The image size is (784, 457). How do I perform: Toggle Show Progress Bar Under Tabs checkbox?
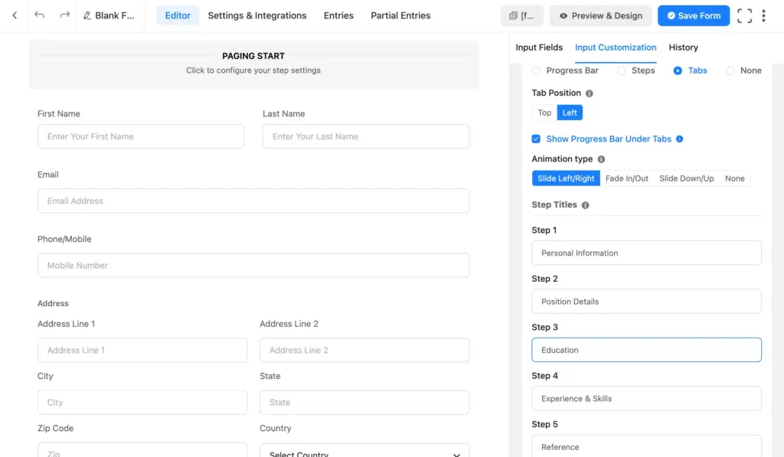tap(536, 139)
